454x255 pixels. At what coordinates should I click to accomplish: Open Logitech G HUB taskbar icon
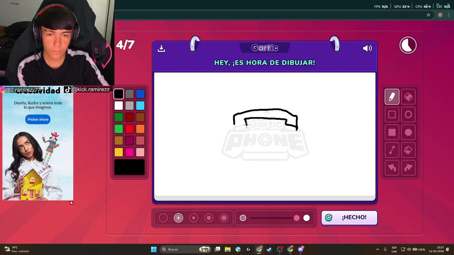(248, 249)
